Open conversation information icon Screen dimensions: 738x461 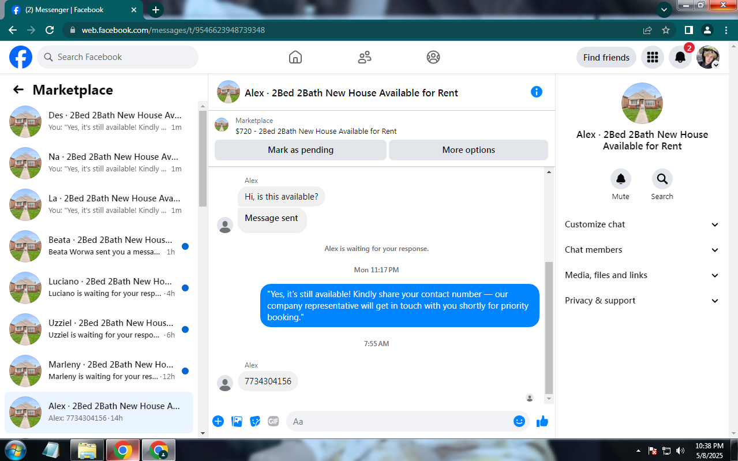click(537, 92)
